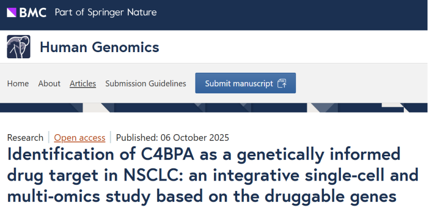Click the Human Genomics journal logo icon
This screenshot has width=428, height=210.
19,47
